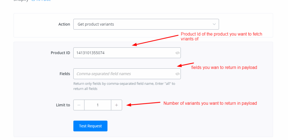This screenshot has width=288, height=140.
Task: Click the help text below the Fields input
Action: 124,86
